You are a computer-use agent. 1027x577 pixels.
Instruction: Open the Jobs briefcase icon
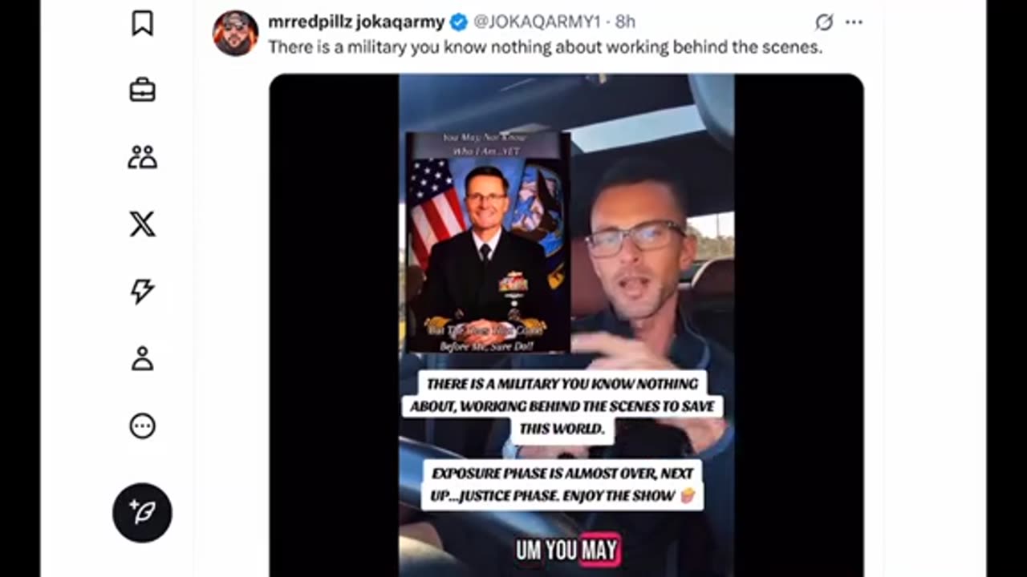142,90
